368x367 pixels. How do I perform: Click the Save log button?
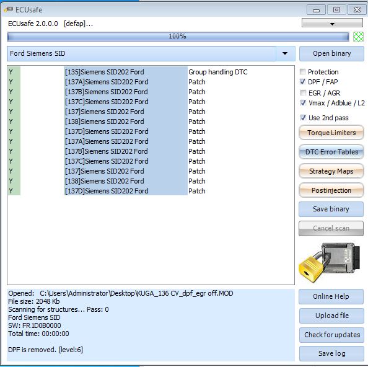coord(331,353)
